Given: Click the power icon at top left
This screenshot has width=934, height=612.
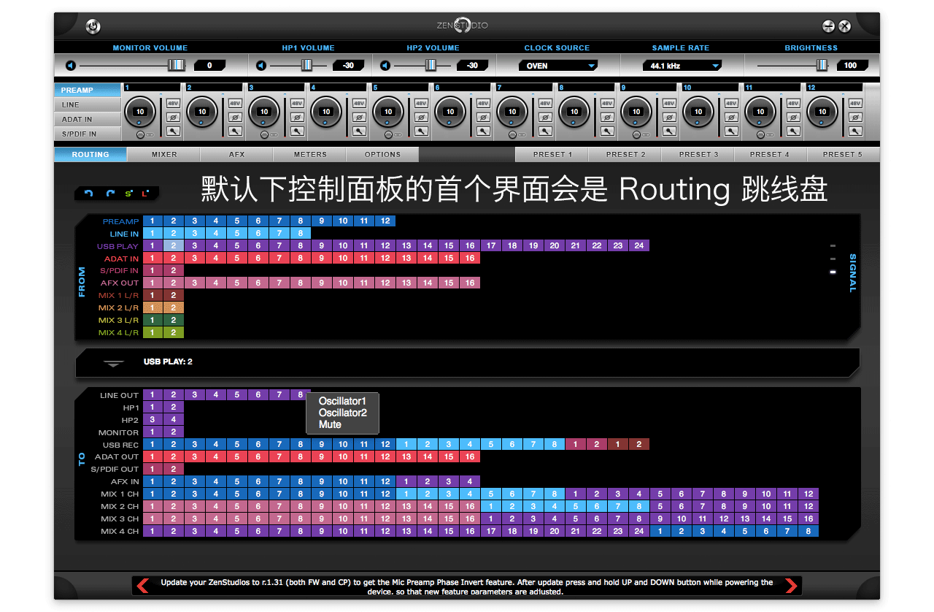Looking at the screenshot, I should point(93,27).
